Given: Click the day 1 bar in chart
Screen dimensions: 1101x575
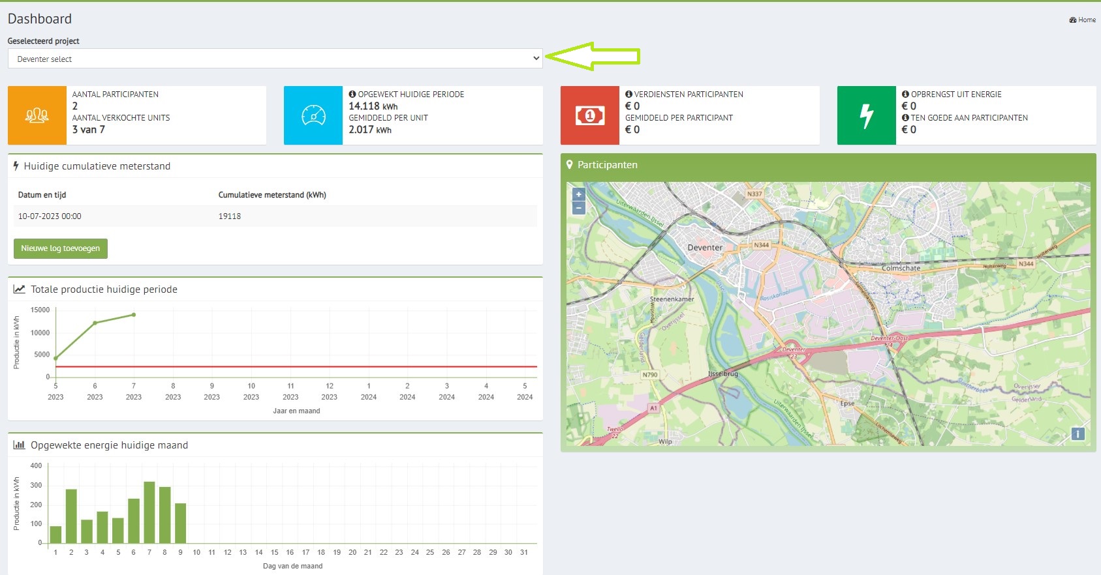Looking at the screenshot, I should click(55, 535).
